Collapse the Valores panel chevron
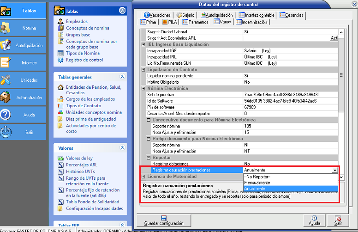The width and height of the screenshot is (358, 232). click(122, 148)
